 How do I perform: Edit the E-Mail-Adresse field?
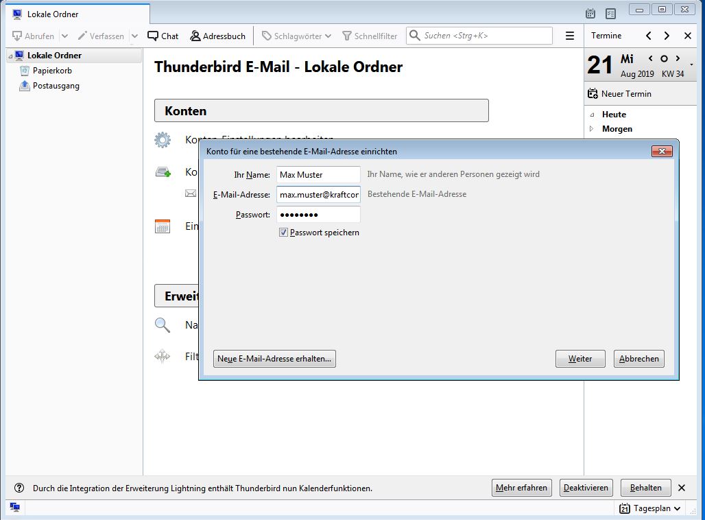tap(318, 195)
